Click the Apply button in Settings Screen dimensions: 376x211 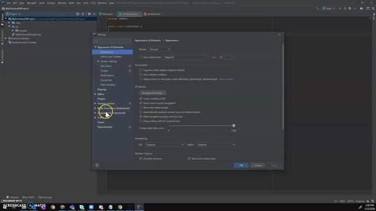[x=274, y=165]
